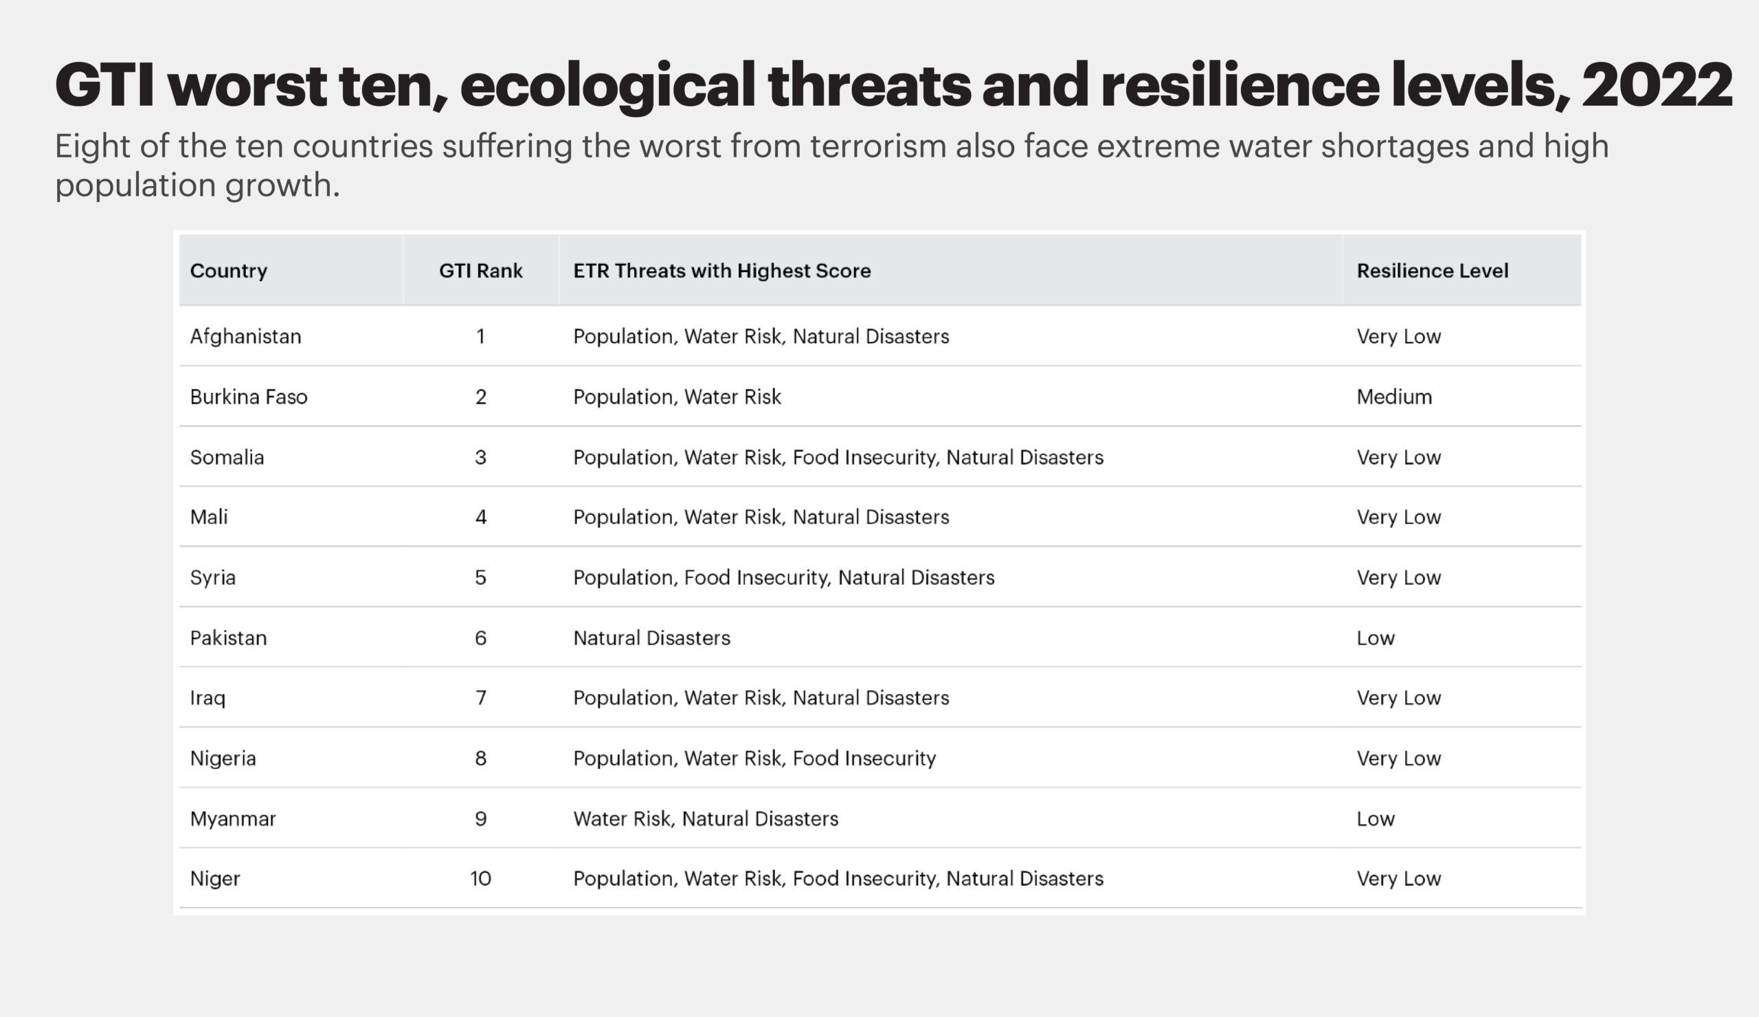Click Nigeria's 'Very Low' resilience level
This screenshot has height=1017, width=1759.
point(1399,758)
